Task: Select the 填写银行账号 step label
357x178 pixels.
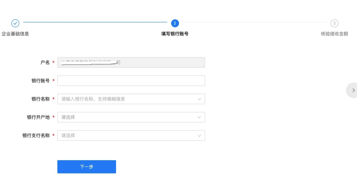Action: click(x=175, y=34)
